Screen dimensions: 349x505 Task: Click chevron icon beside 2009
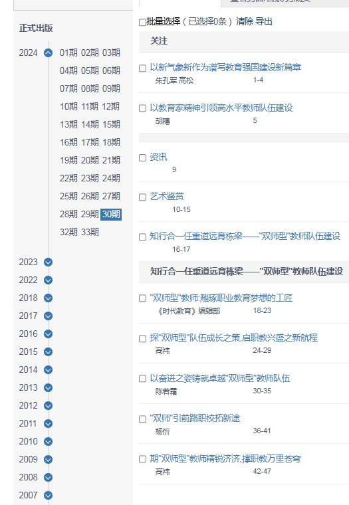48,459
